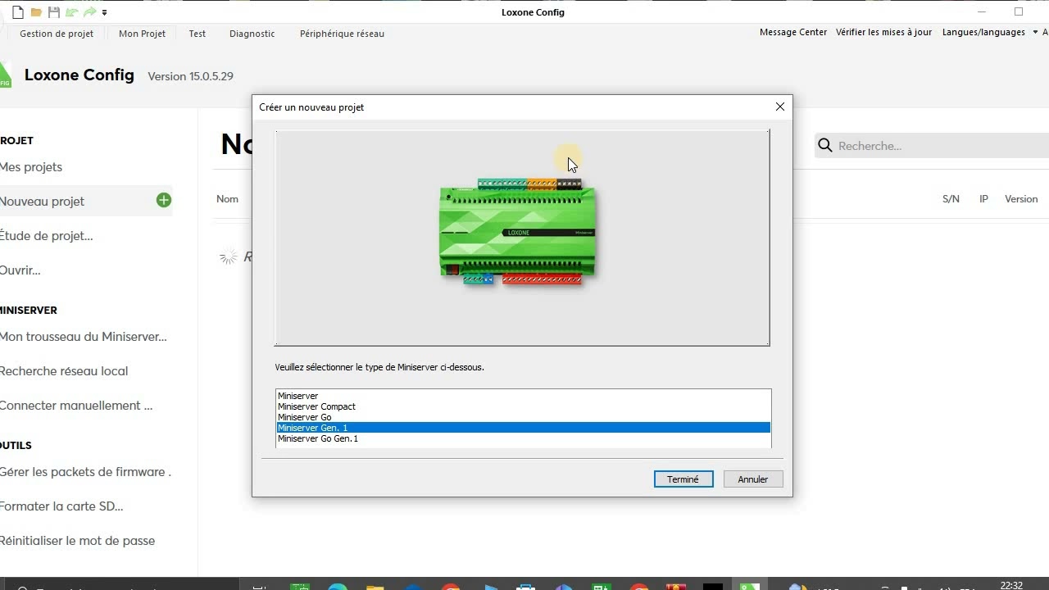Start Recherche réseau local

(64, 371)
